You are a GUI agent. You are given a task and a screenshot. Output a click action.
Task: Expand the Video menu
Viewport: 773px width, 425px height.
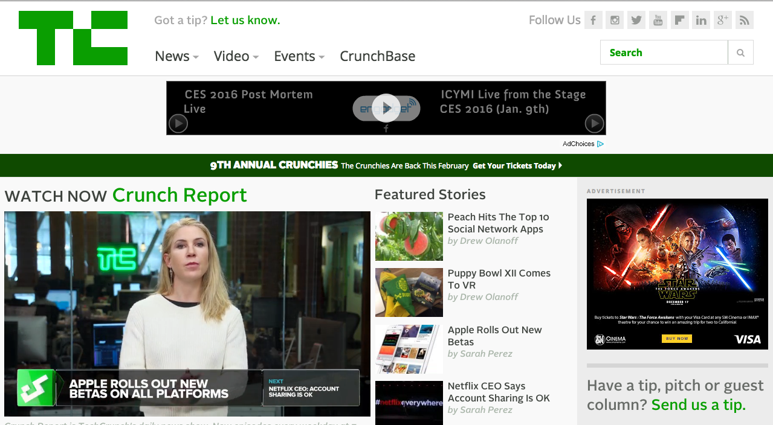pyautogui.click(x=236, y=56)
